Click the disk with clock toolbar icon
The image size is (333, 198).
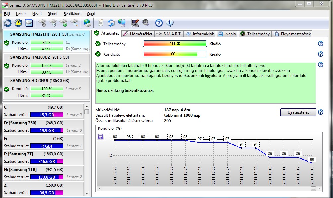click(53, 23)
